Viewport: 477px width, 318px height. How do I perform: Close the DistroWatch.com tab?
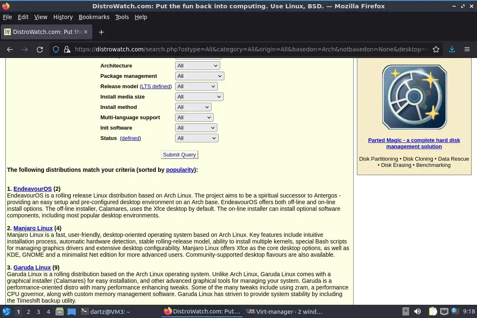pyautogui.click(x=86, y=32)
